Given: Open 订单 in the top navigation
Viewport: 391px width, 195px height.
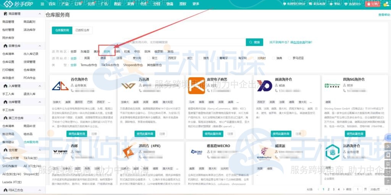Looking at the screenshot, I should click(78, 4).
